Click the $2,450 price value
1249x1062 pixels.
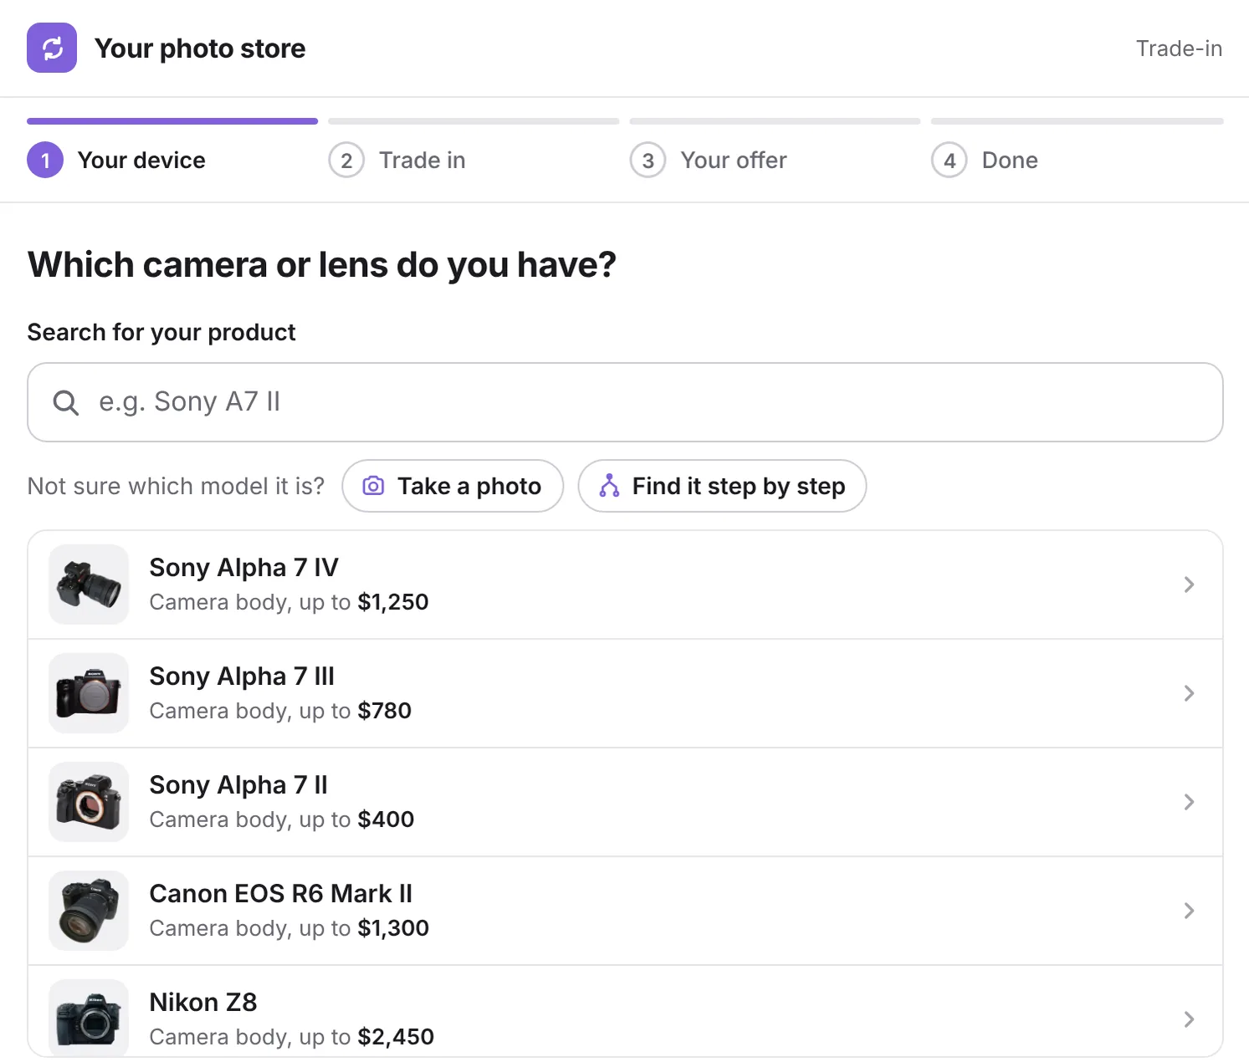396,1037
